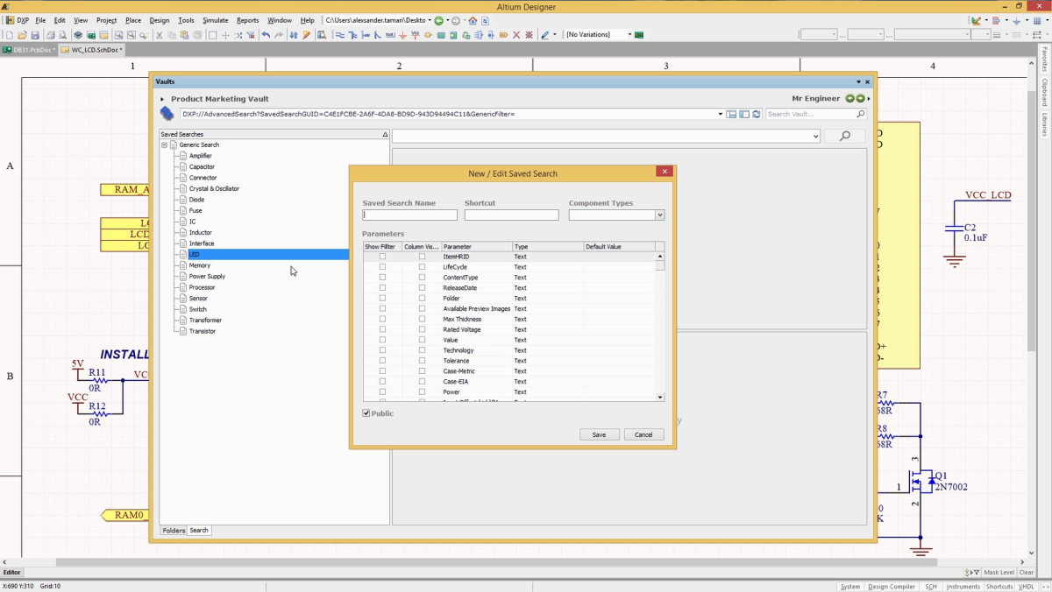The image size is (1052, 592).
Task: Click the Home icon in navigation bar
Action: click(x=473, y=20)
